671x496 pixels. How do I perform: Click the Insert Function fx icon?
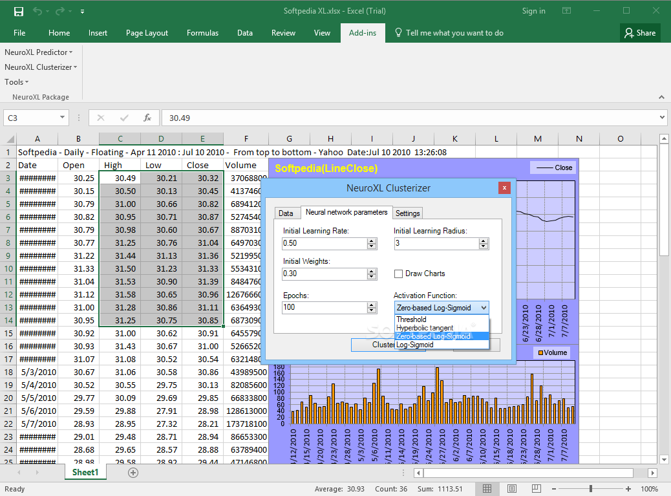pos(147,118)
